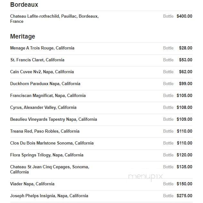203x203 pixels.
Task: Select Beaulieu Vineyards Tapestry Napa entry
Action: (x=54, y=119)
